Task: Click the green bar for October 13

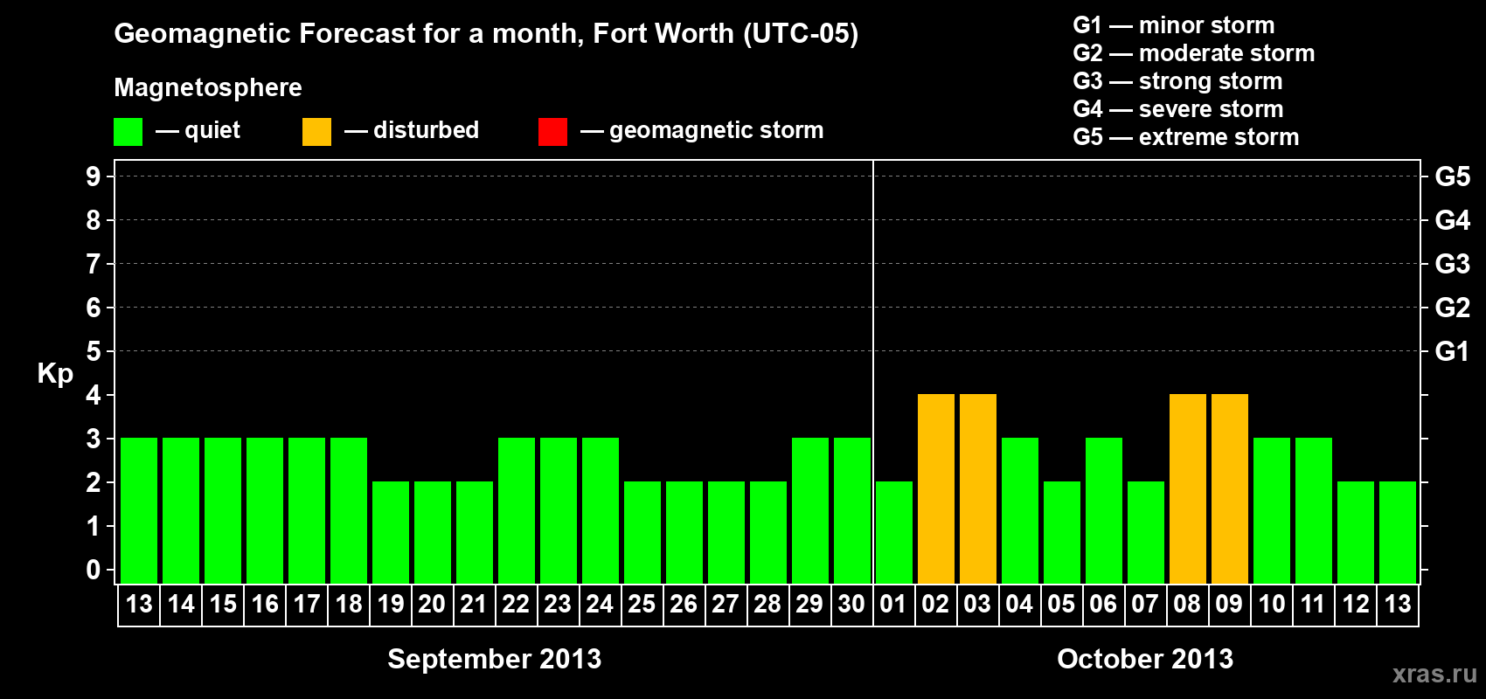Action: click(1398, 532)
